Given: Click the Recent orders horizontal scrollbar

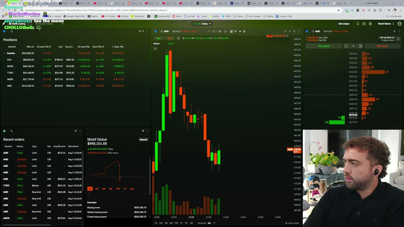Looking at the screenshot, I should [27, 225].
